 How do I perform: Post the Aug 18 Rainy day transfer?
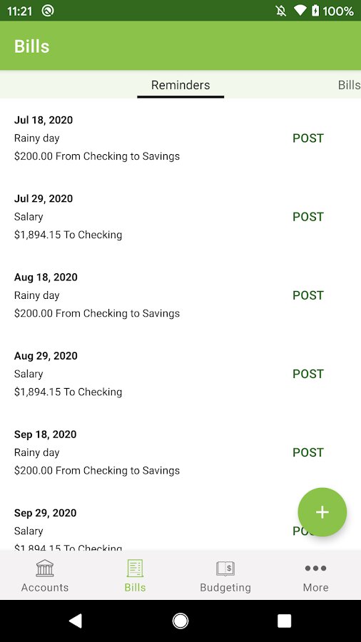pos(307,295)
